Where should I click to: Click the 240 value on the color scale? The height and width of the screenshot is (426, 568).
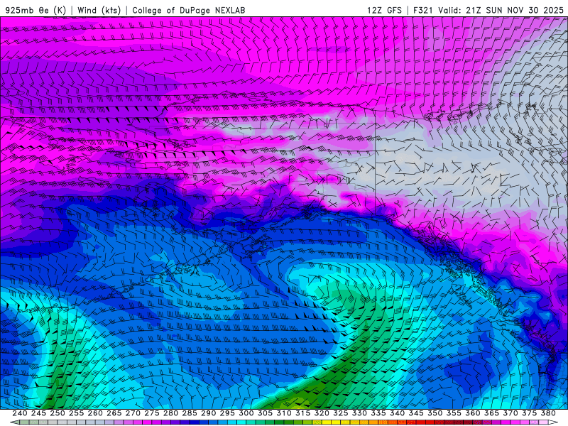(20, 413)
